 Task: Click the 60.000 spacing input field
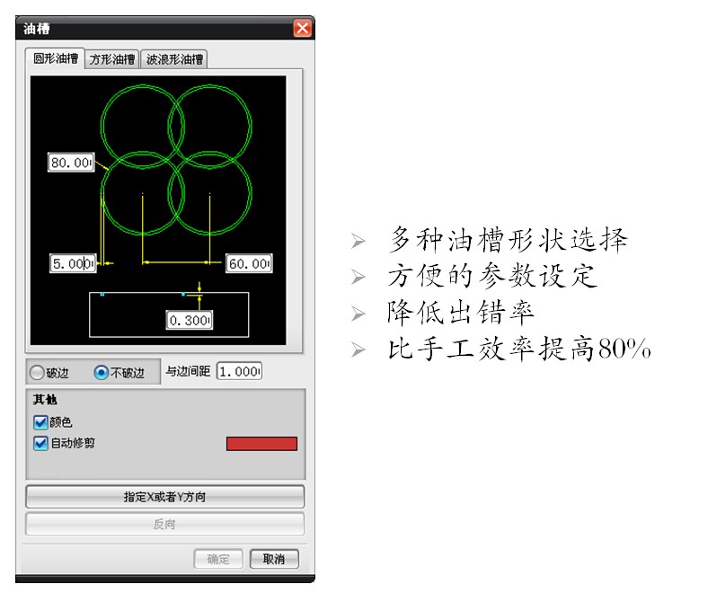(249, 263)
